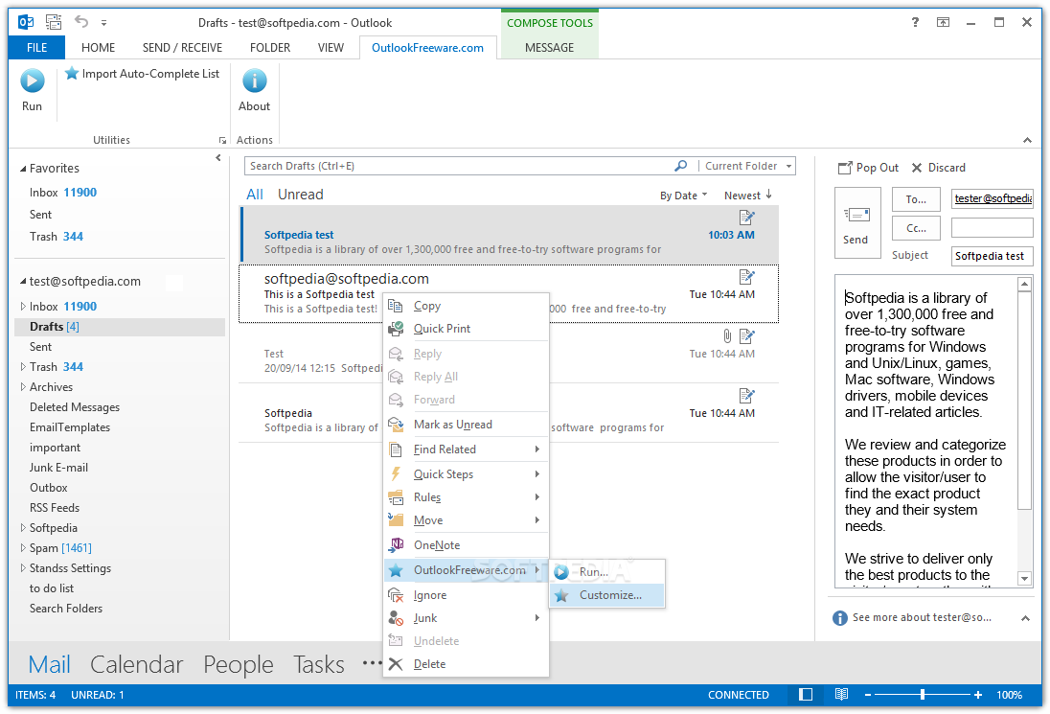Switch to the HOME ribbon tab
Image resolution: width=1050 pixels, height=714 pixels.
point(99,48)
